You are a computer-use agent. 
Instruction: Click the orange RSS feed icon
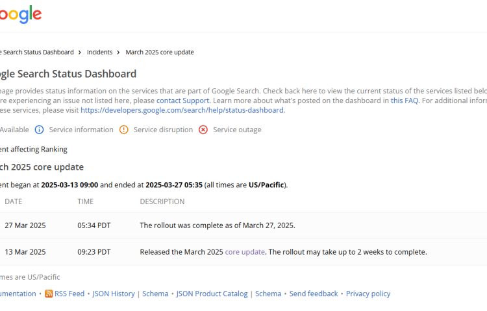(49, 294)
